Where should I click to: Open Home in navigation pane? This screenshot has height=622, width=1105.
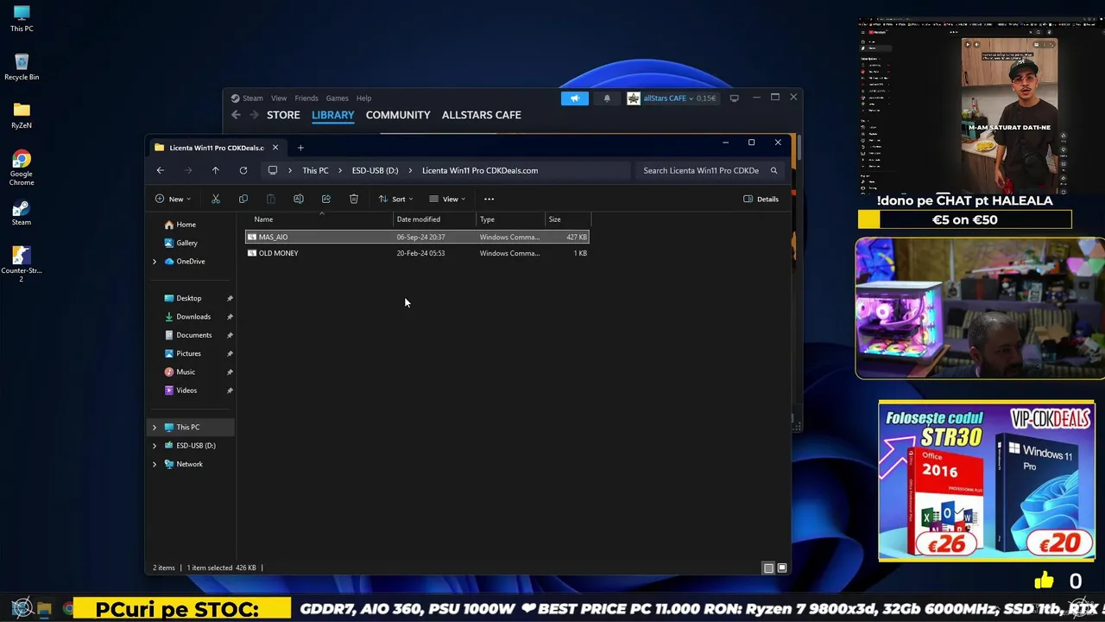[186, 225]
